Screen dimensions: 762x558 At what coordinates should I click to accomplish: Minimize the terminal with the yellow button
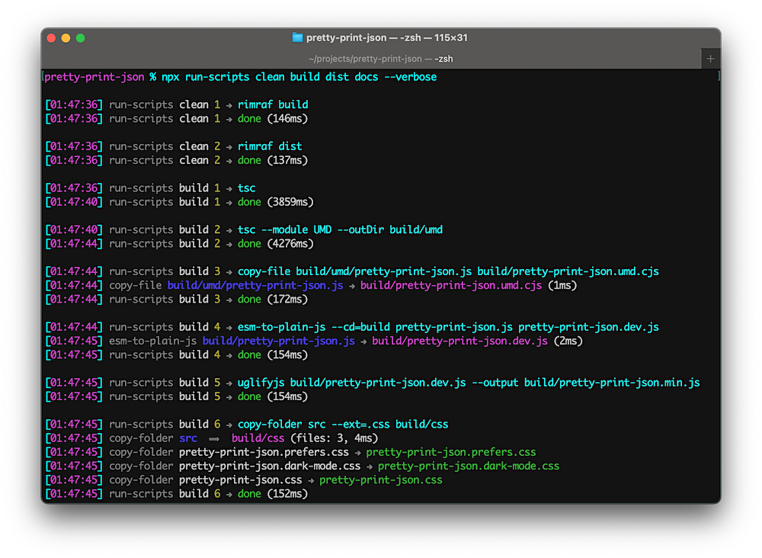click(x=66, y=38)
